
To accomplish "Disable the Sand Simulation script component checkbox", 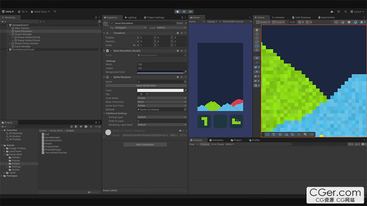I will point(111,51).
